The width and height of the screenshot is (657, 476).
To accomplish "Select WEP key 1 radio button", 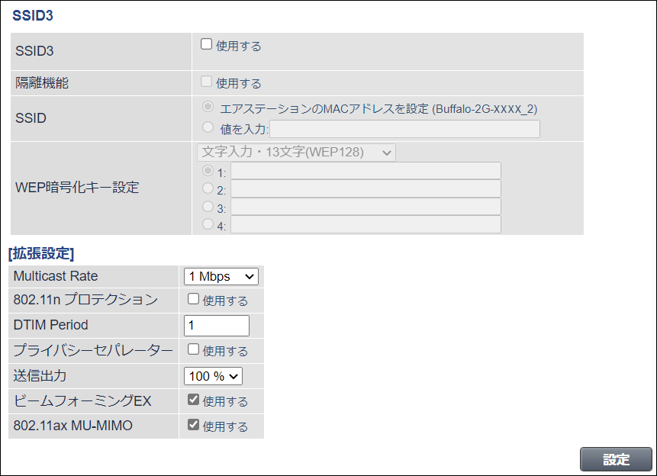I will tap(208, 171).
